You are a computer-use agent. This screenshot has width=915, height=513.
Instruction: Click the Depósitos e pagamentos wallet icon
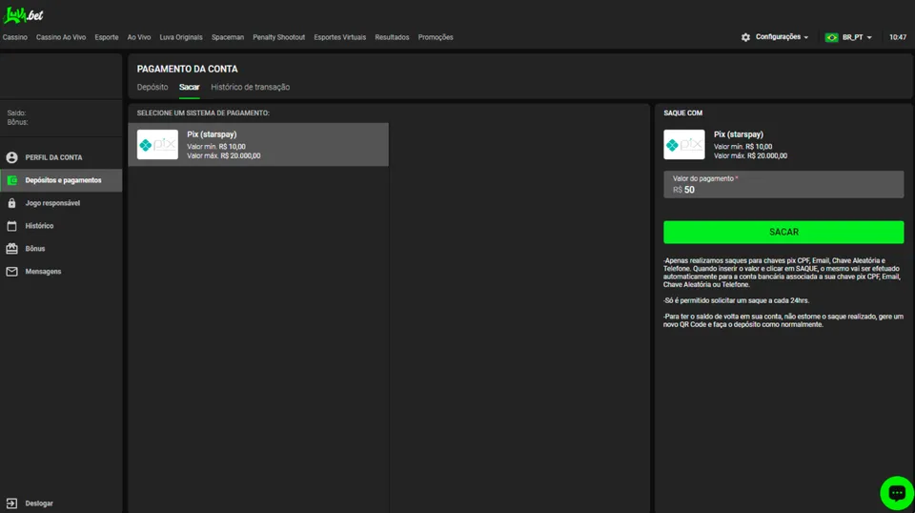12,180
